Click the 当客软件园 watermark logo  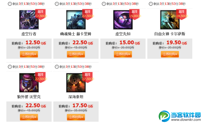[x=180, y=116]
